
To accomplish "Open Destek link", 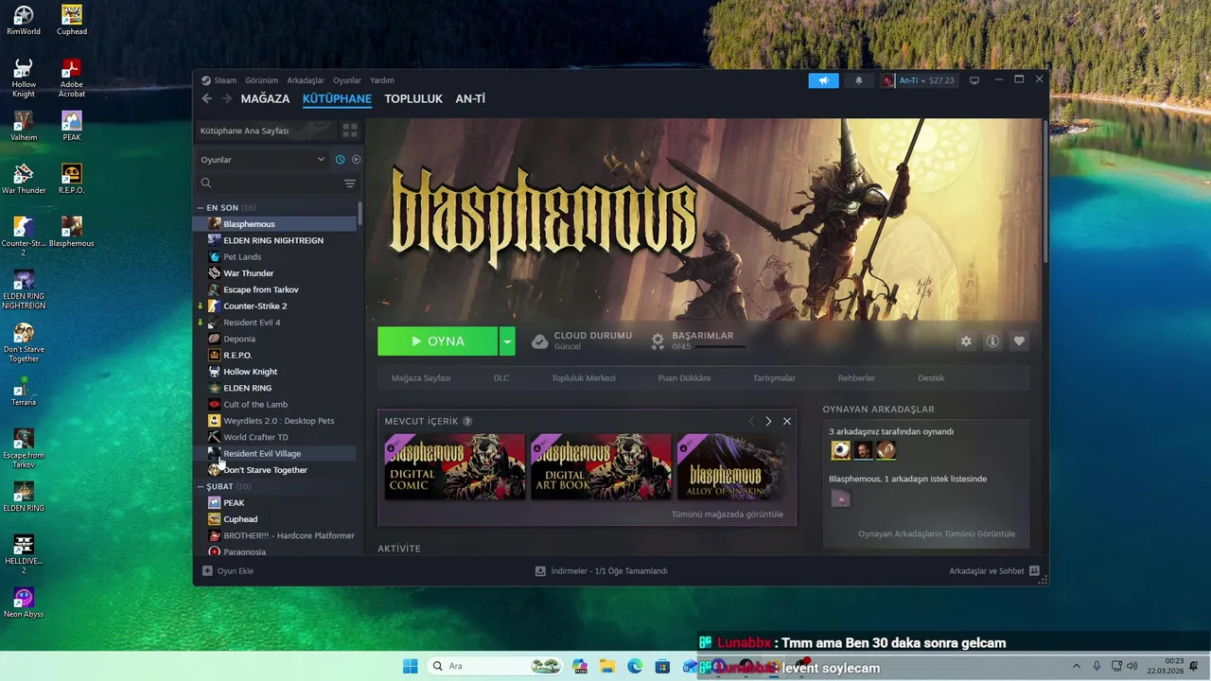I will (x=931, y=378).
